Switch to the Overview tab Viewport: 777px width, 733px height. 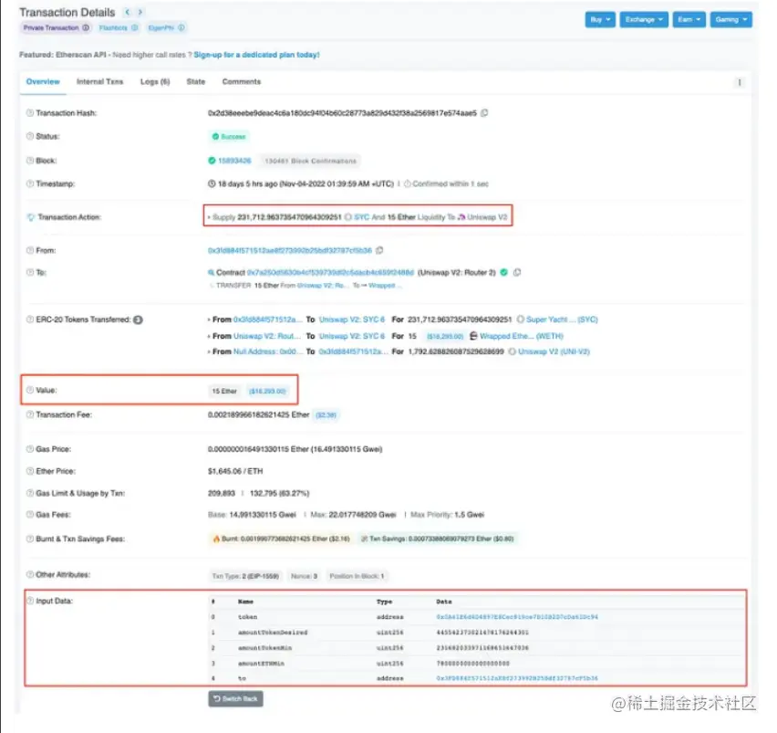[43, 82]
